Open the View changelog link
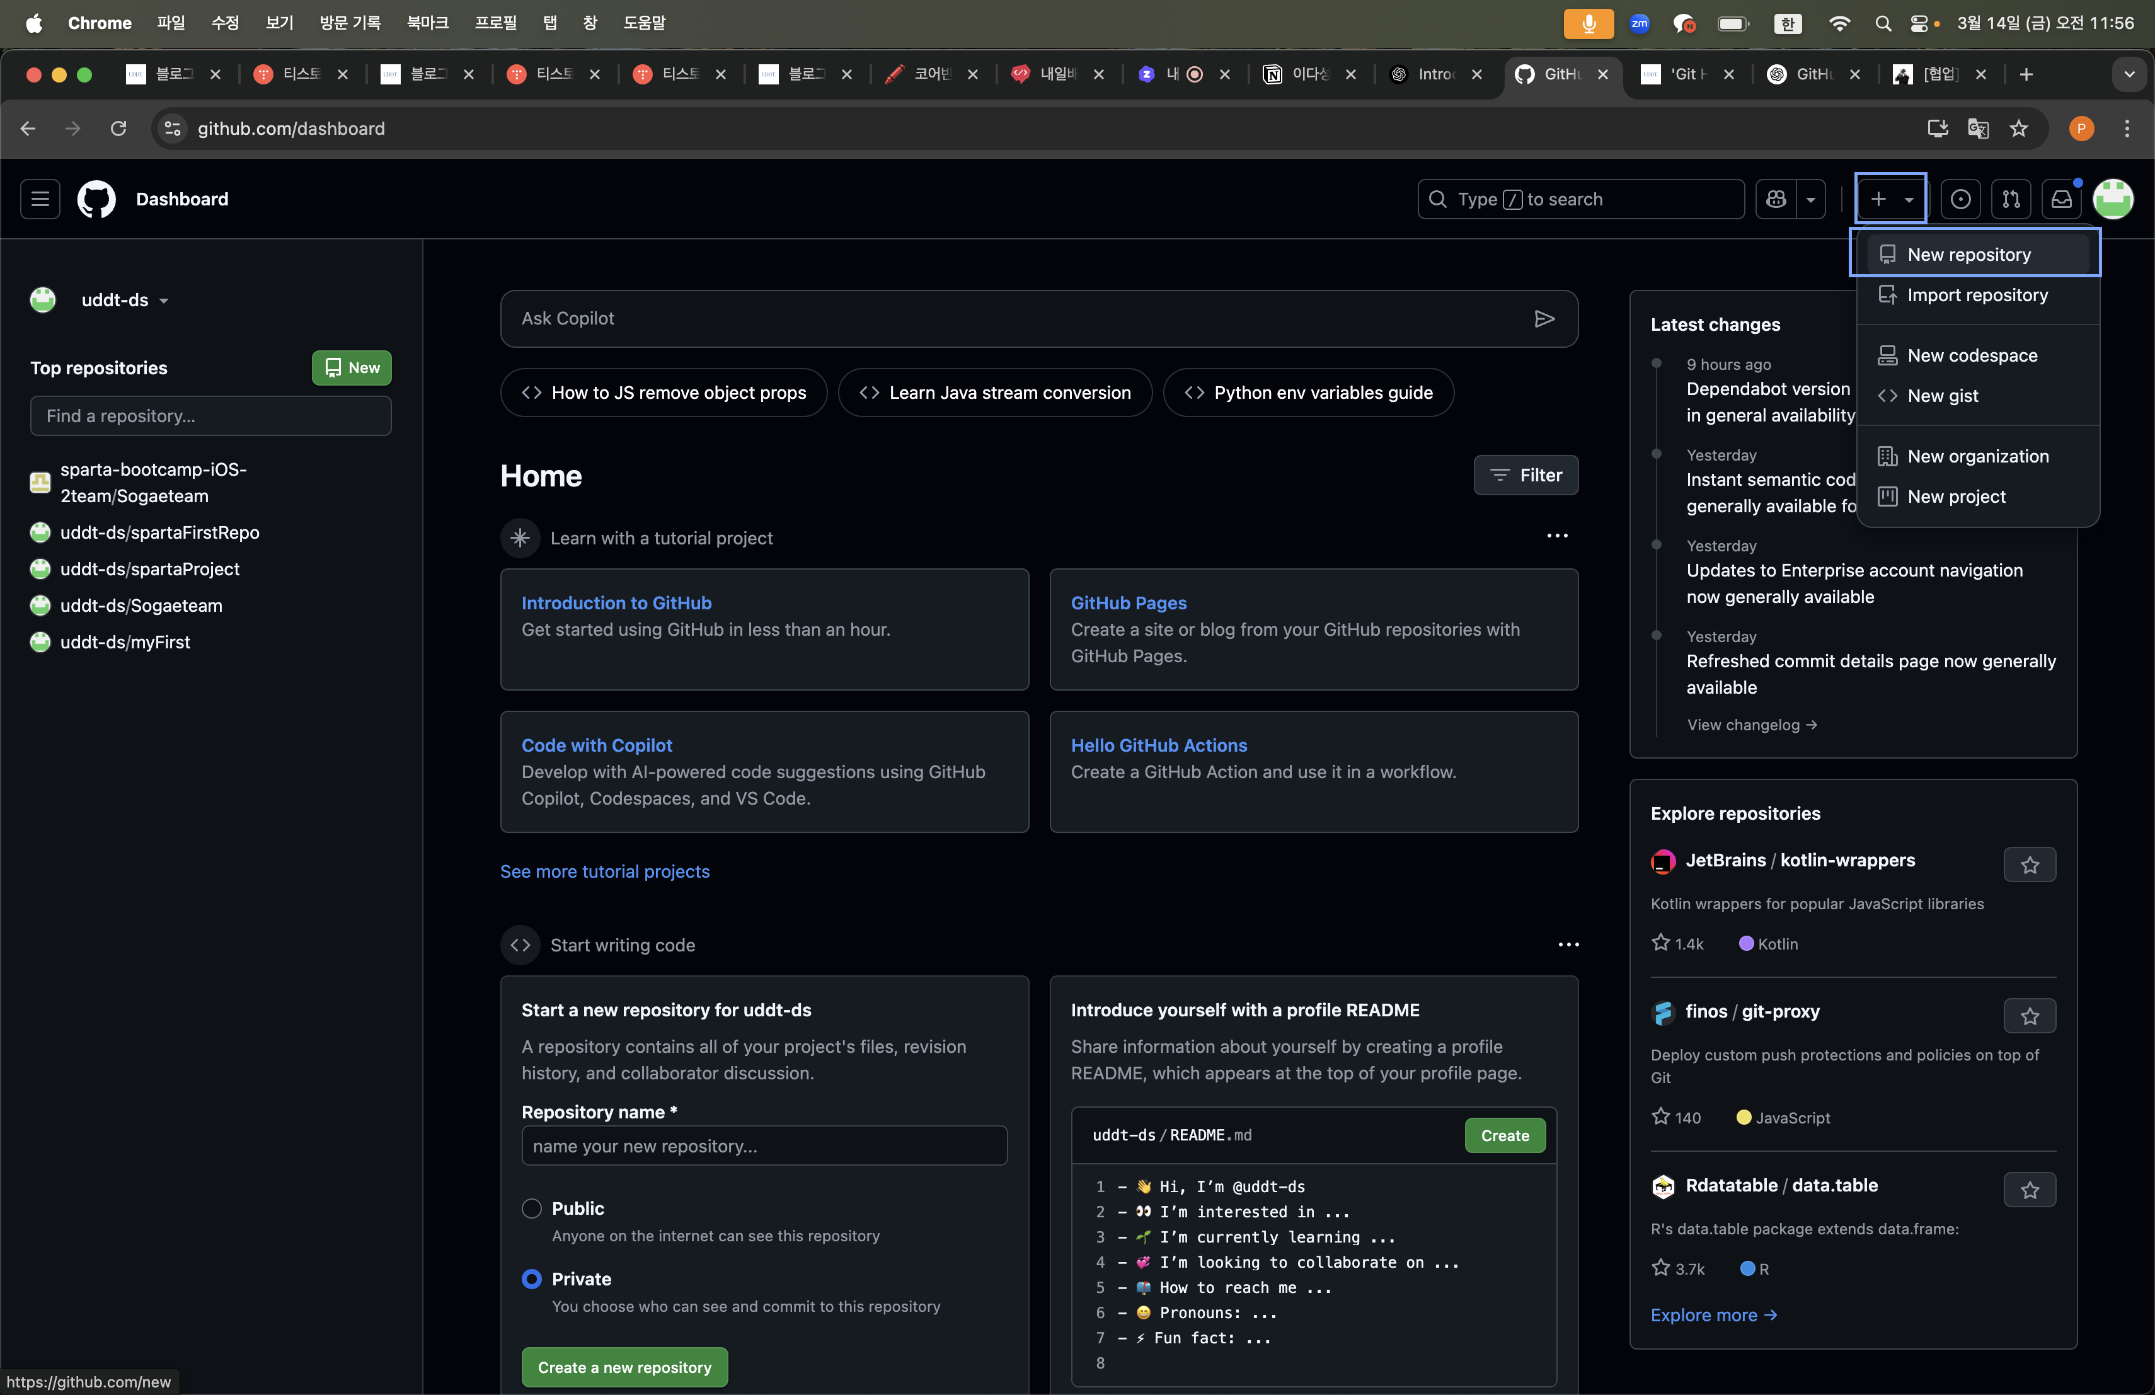Screen dimensions: 2155x1395 pos(1751,724)
